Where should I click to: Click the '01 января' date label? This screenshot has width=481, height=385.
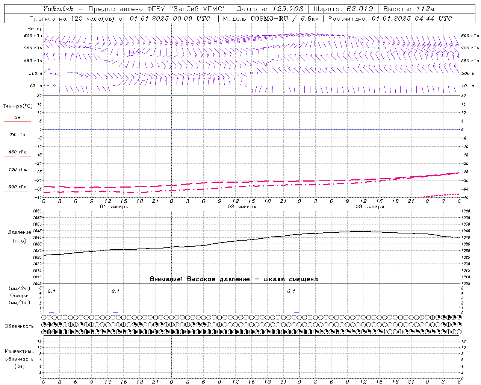114,207
